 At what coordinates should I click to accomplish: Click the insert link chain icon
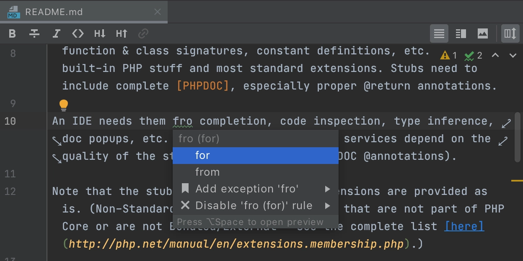[143, 33]
